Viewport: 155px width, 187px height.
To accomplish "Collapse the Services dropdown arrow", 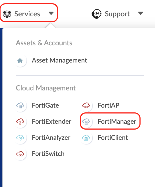I will coord(51,13).
